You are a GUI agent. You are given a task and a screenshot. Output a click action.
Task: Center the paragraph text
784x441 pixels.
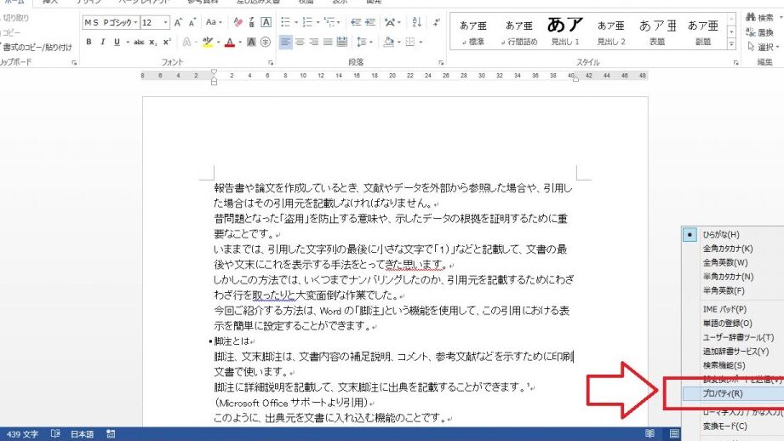[300, 42]
